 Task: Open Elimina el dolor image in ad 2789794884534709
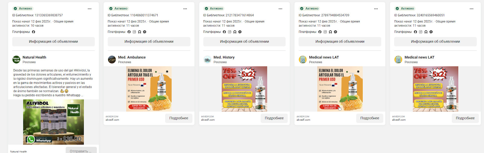point(340,89)
